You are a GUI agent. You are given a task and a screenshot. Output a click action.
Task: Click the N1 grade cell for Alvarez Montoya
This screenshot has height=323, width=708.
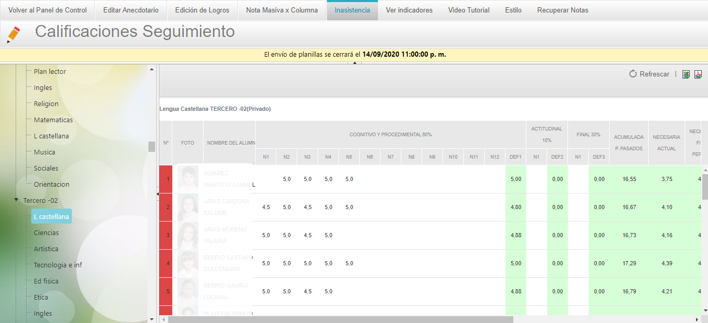265,179
